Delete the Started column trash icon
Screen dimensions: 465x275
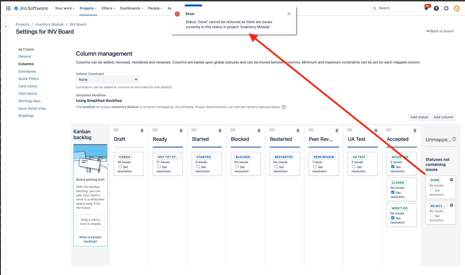pos(220,130)
